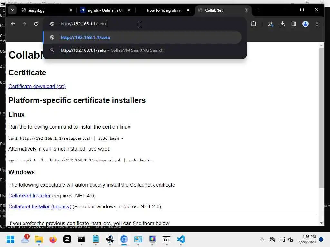Switch to the Chromium browser taskbar icon
This screenshot has width=330, height=247.
(124, 239)
